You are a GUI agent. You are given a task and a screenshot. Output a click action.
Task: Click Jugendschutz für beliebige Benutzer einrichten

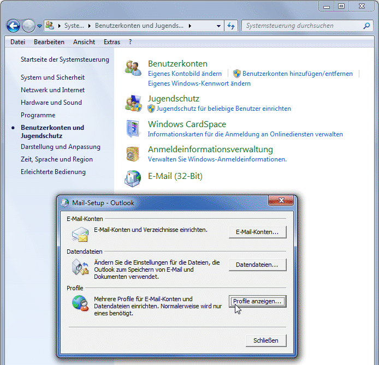coord(223,109)
